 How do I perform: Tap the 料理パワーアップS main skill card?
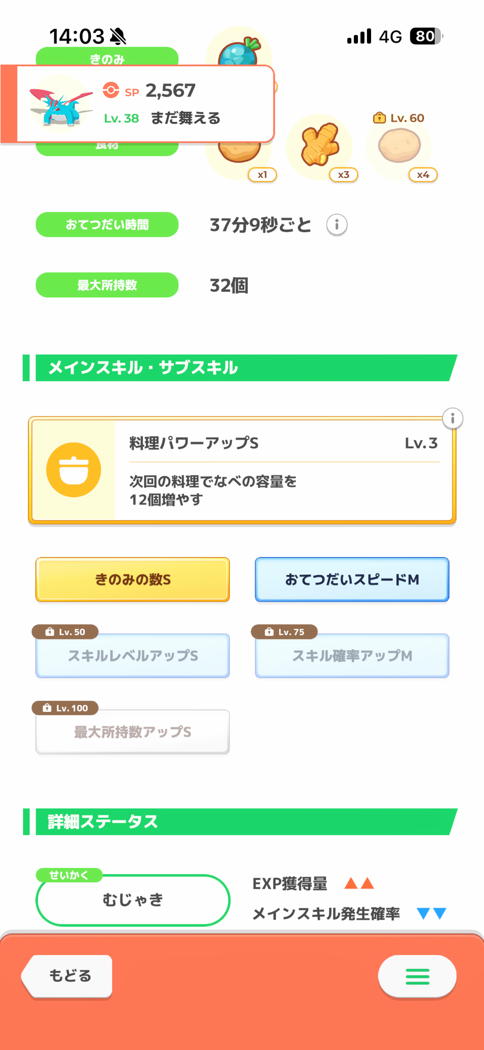tap(283, 470)
